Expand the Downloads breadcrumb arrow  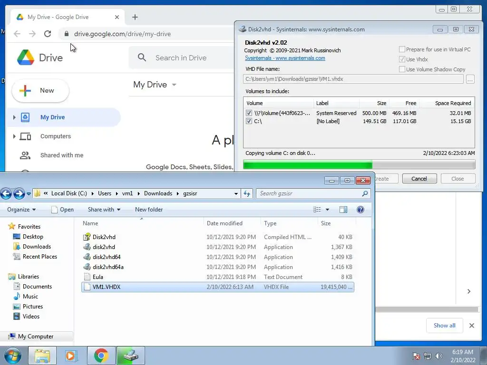coord(178,193)
